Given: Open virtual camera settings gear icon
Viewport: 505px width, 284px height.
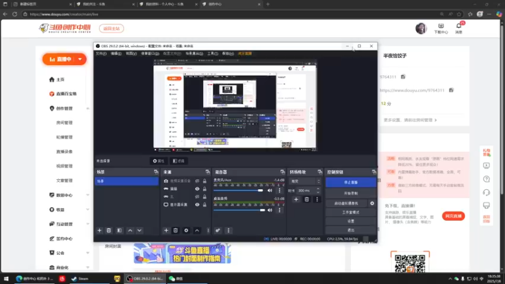Looking at the screenshot, I should coord(372,203).
